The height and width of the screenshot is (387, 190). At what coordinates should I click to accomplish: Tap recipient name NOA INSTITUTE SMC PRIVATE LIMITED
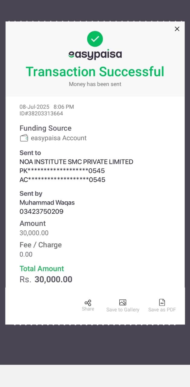pos(76,162)
